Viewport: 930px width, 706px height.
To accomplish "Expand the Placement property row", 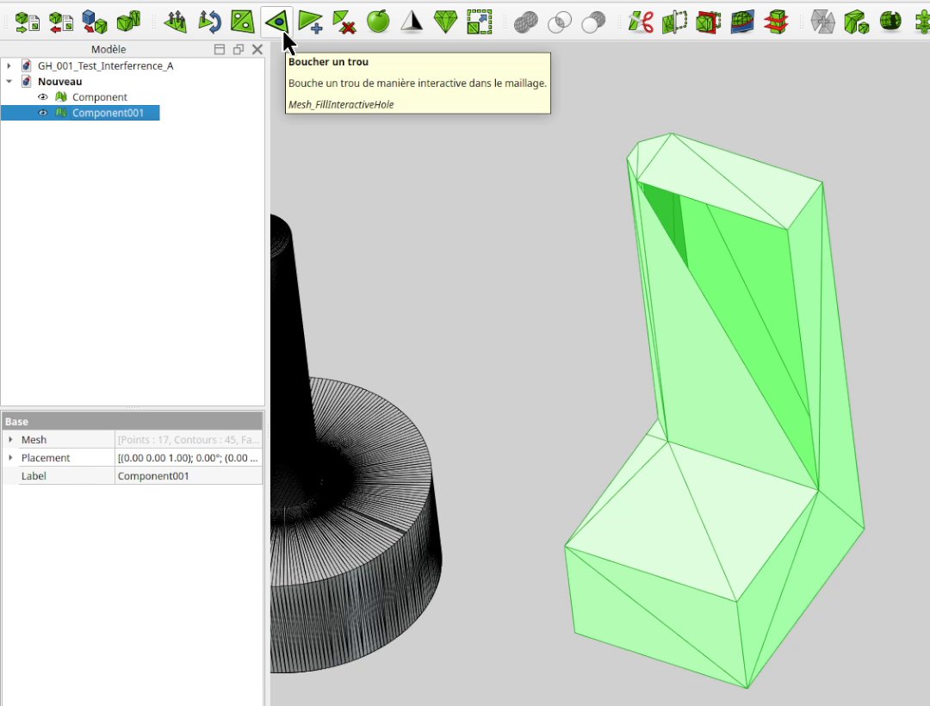I will 10,458.
